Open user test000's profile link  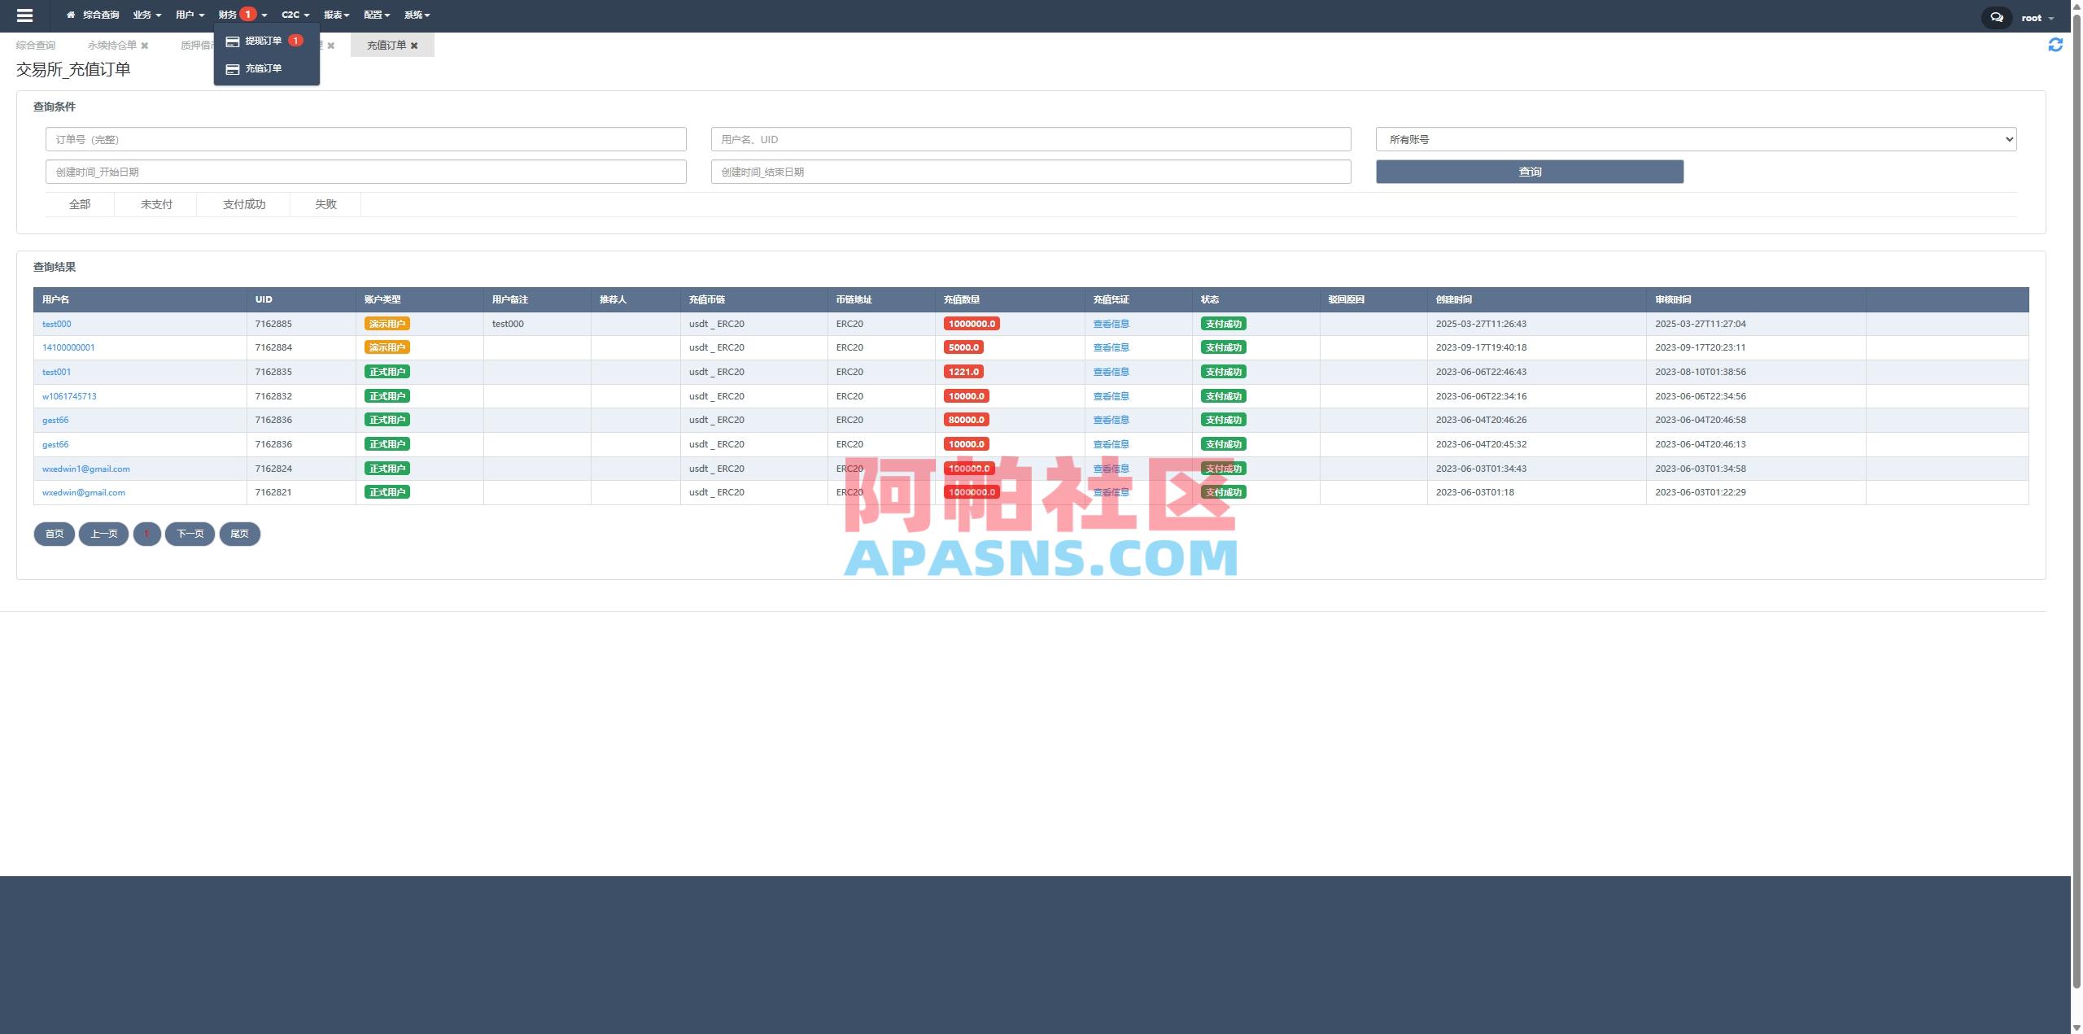(56, 323)
